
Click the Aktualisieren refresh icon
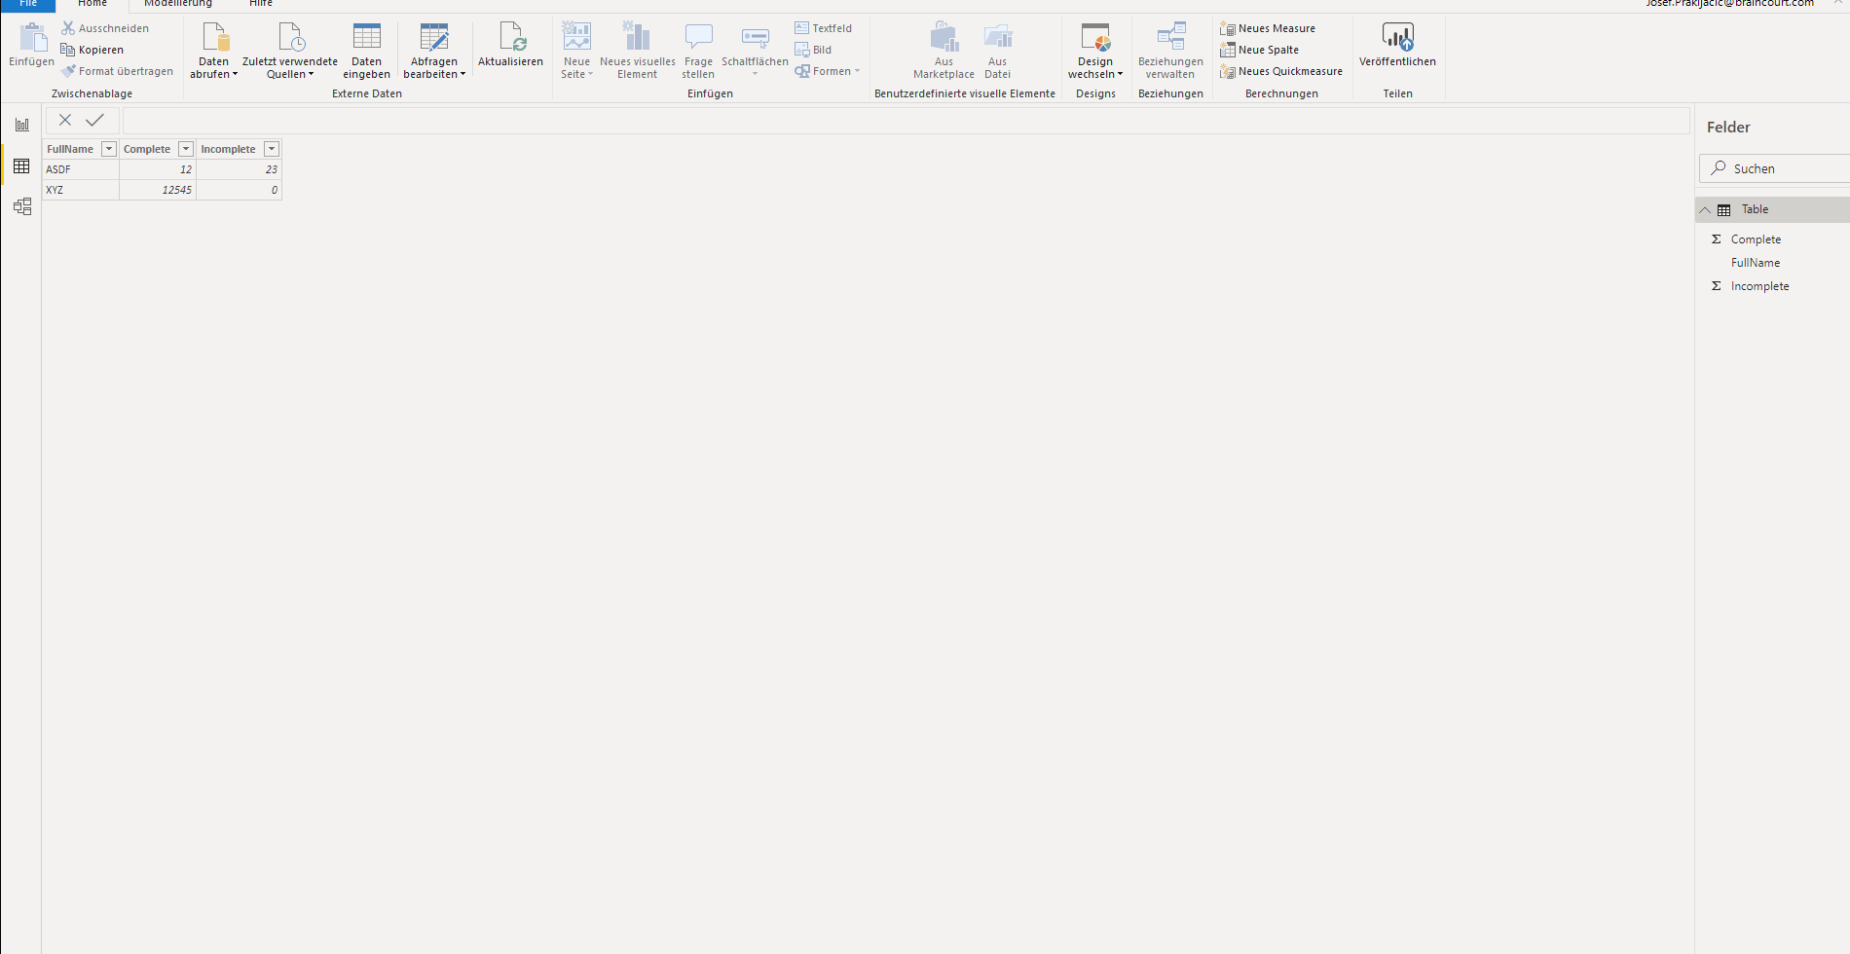pyautogui.click(x=511, y=37)
